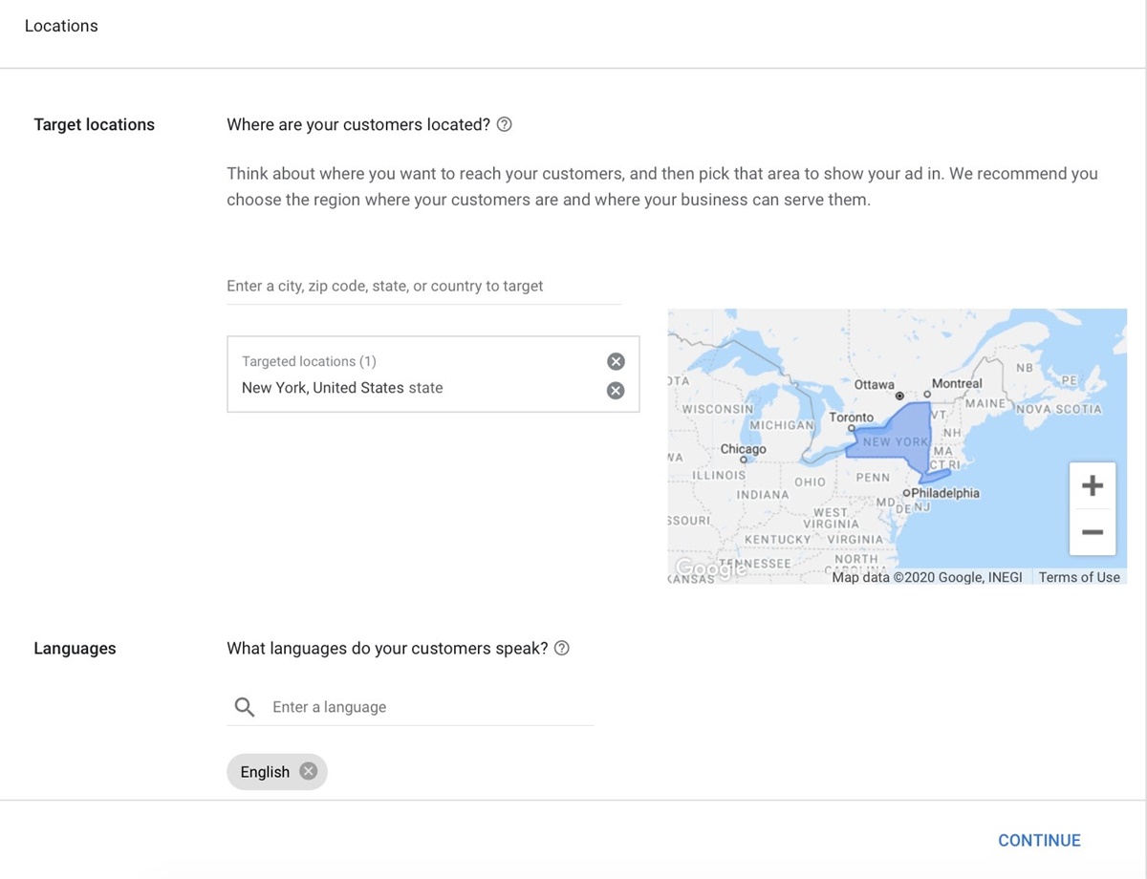
Task: Open the map's Terms of Use link
Action: pos(1079,577)
